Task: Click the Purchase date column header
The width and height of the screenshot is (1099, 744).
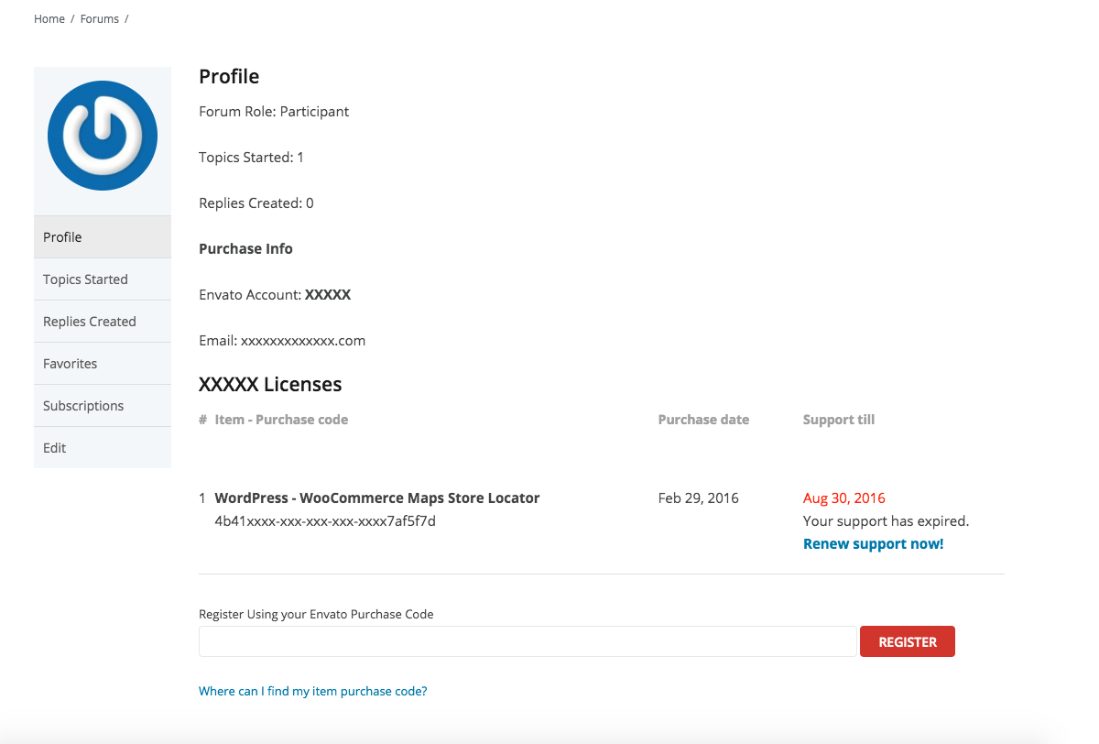Action: (703, 420)
